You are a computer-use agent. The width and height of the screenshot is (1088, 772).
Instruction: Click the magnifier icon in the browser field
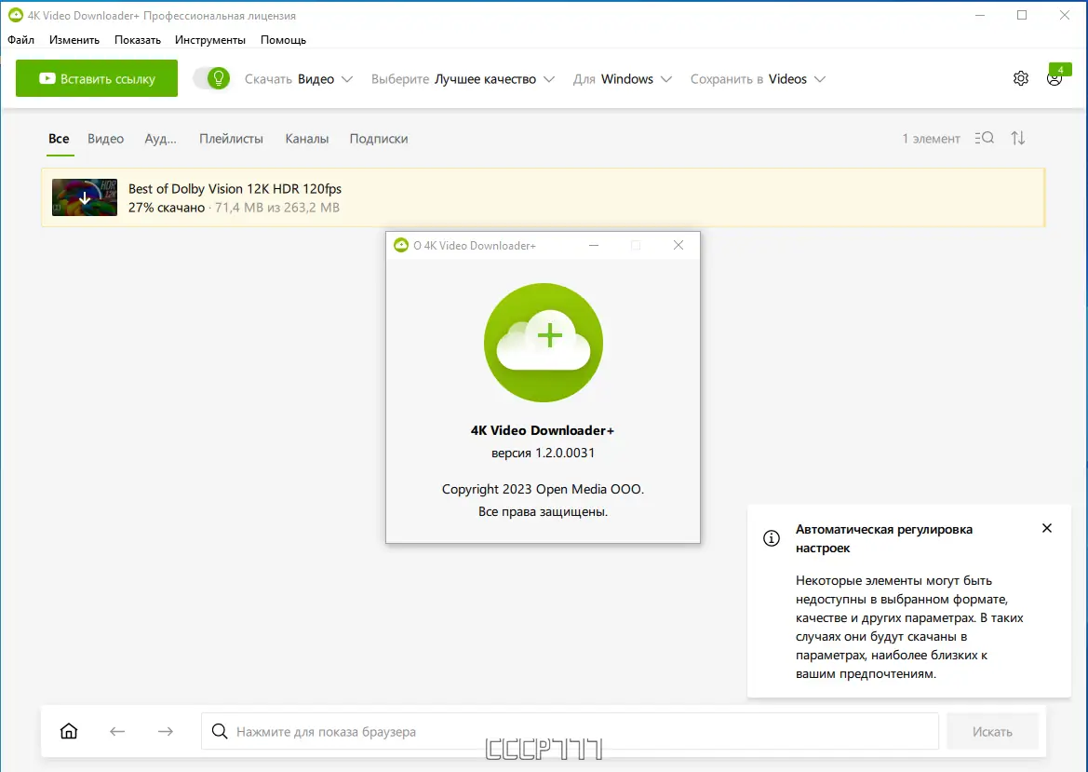click(220, 731)
